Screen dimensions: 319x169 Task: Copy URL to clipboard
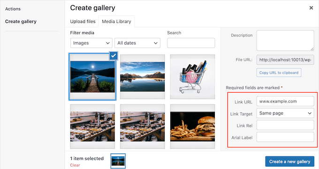(279, 73)
